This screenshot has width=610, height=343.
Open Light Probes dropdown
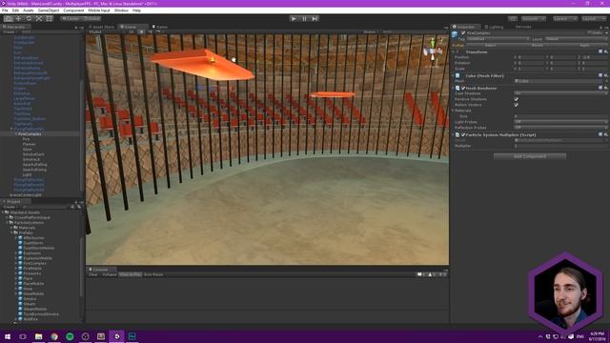tap(560, 122)
